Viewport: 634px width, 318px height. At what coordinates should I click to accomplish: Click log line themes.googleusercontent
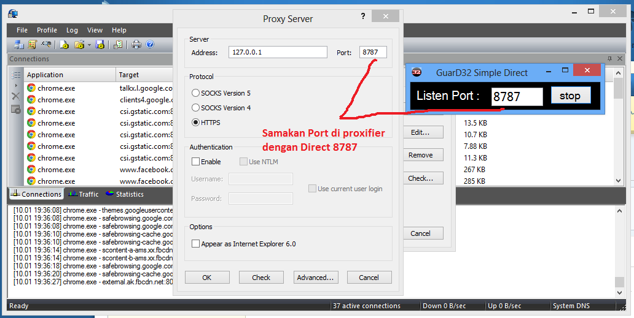[x=93, y=210]
